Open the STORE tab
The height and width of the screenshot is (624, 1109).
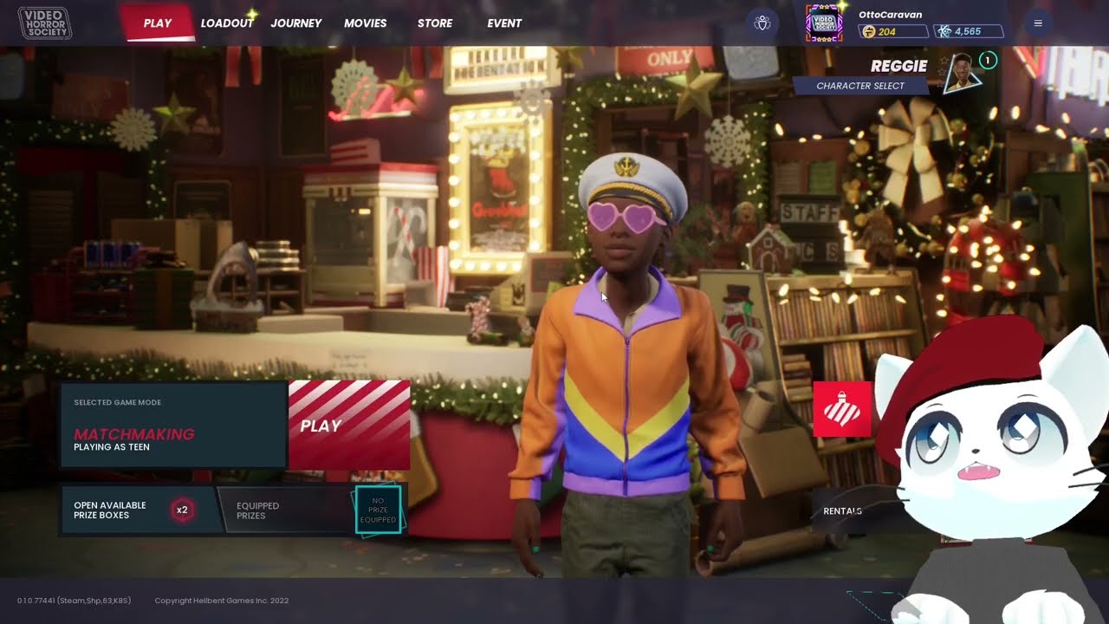pos(435,23)
